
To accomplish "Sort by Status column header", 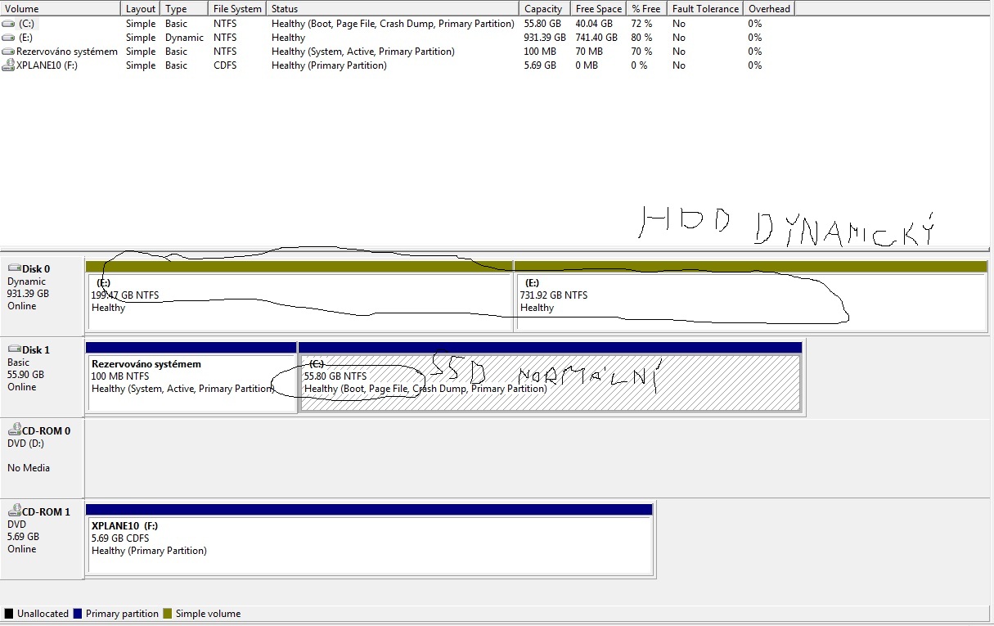I will coord(394,8).
